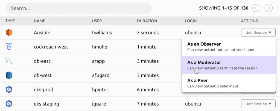Open Join Session dropdown for eks-staging
This screenshot has height=111, width=280.
point(258,104)
